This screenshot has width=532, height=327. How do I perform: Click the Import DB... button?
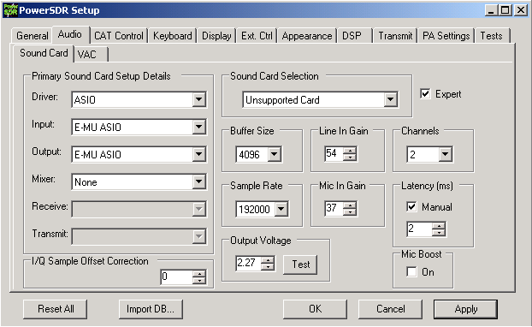[x=151, y=309]
